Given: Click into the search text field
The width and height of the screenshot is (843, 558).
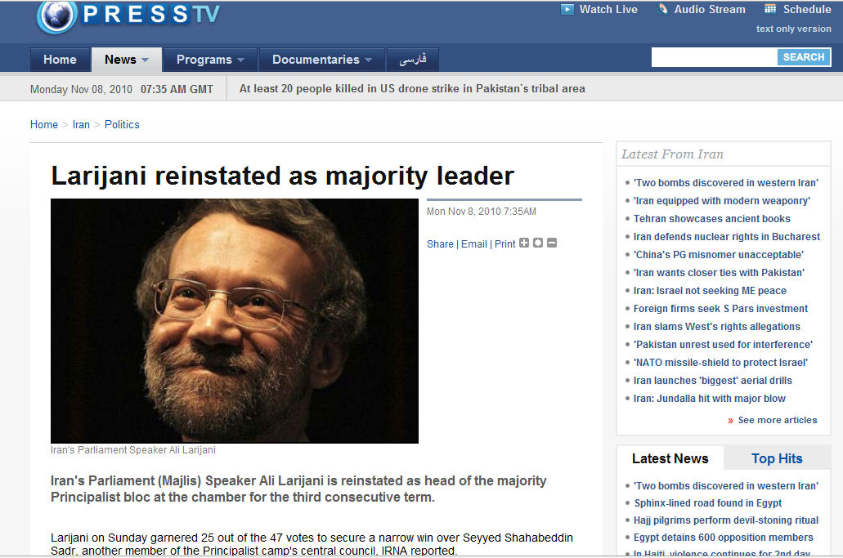Looking at the screenshot, I should click(714, 57).
